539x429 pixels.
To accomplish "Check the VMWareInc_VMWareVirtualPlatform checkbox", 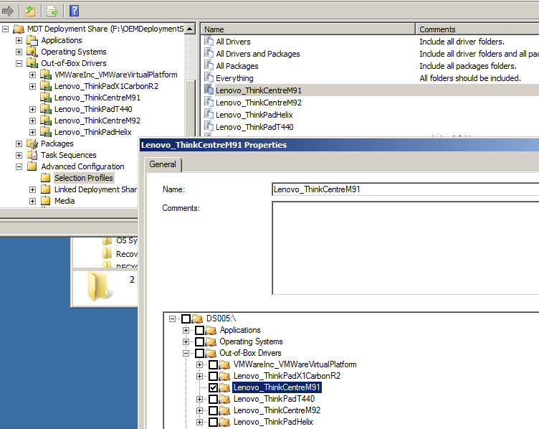I will (x=213, y=364).
